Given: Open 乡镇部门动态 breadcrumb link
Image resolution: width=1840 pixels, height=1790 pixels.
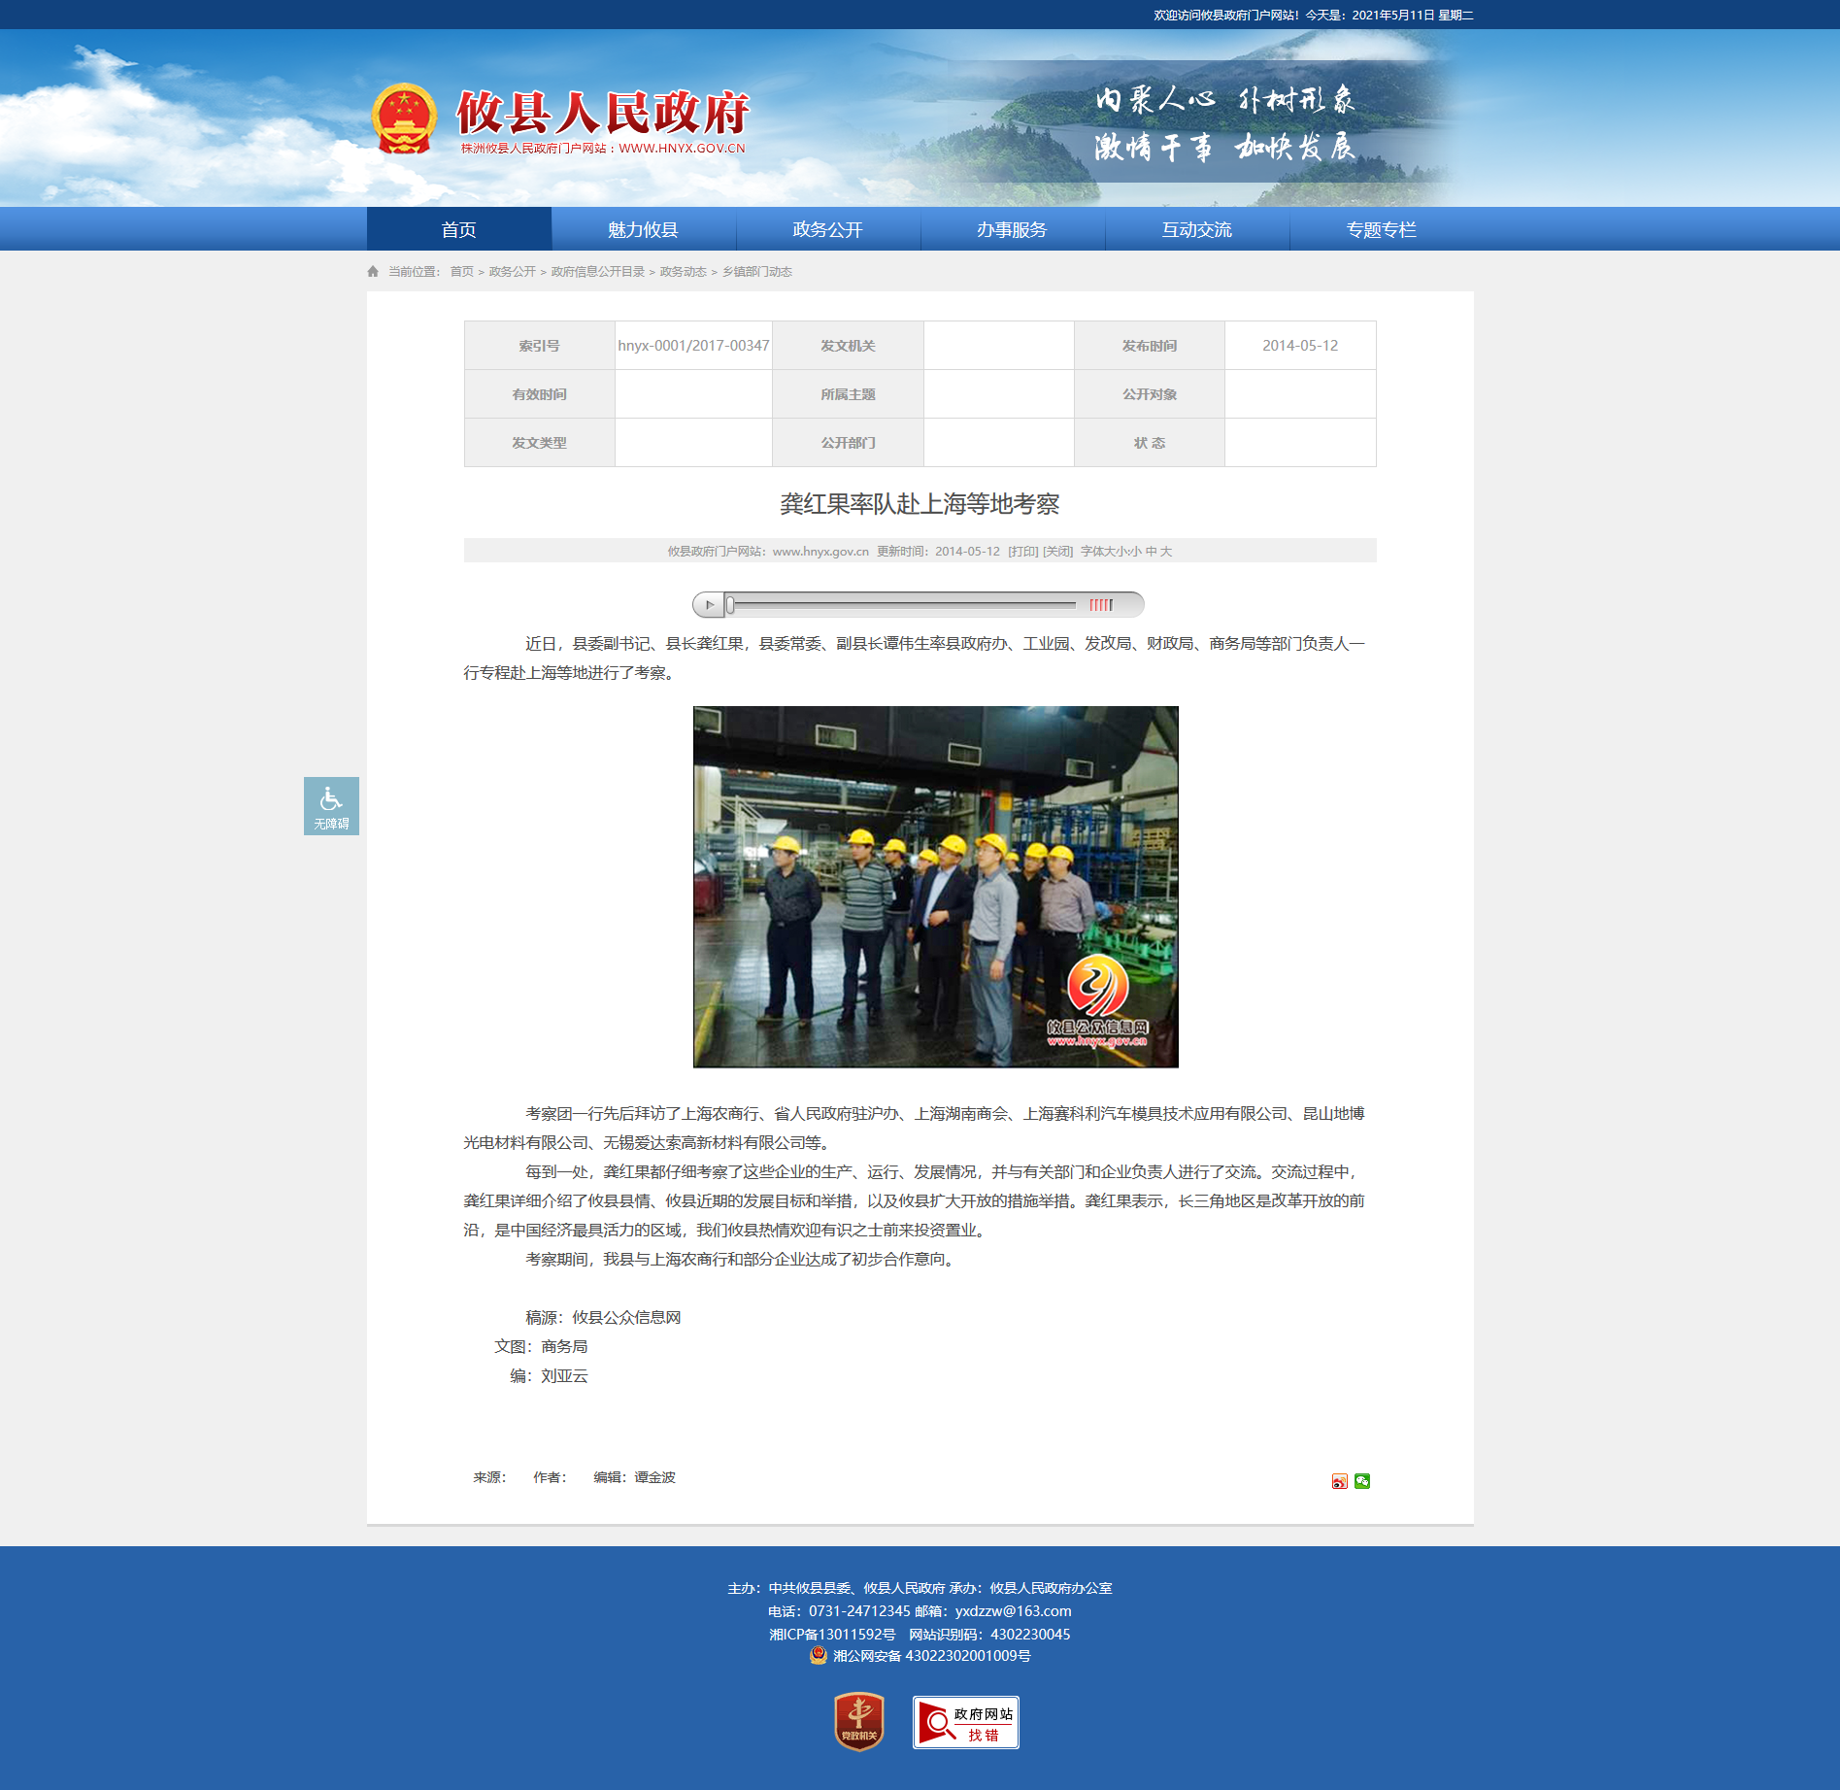Looking at the screenshot, I should click(757, 272).
